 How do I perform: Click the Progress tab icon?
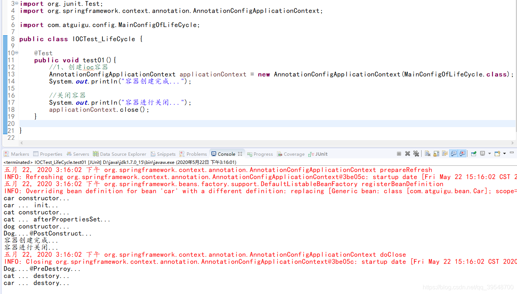pyautogui.click(x=250, y=154)
